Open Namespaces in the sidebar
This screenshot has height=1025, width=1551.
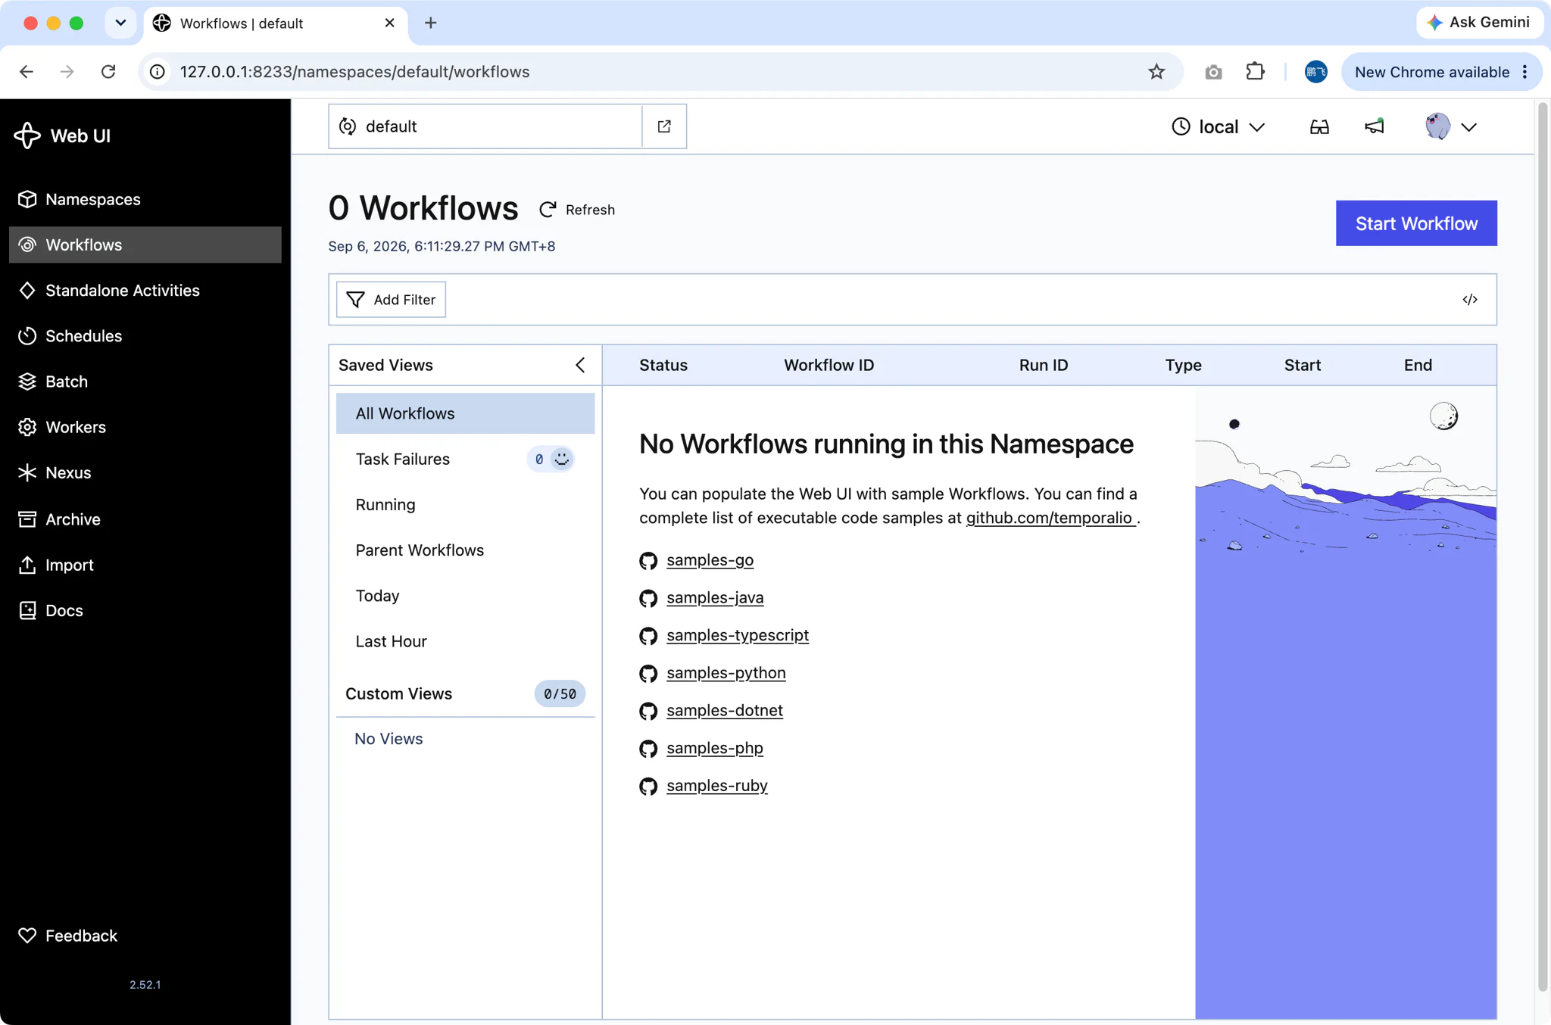coord(145,199)
